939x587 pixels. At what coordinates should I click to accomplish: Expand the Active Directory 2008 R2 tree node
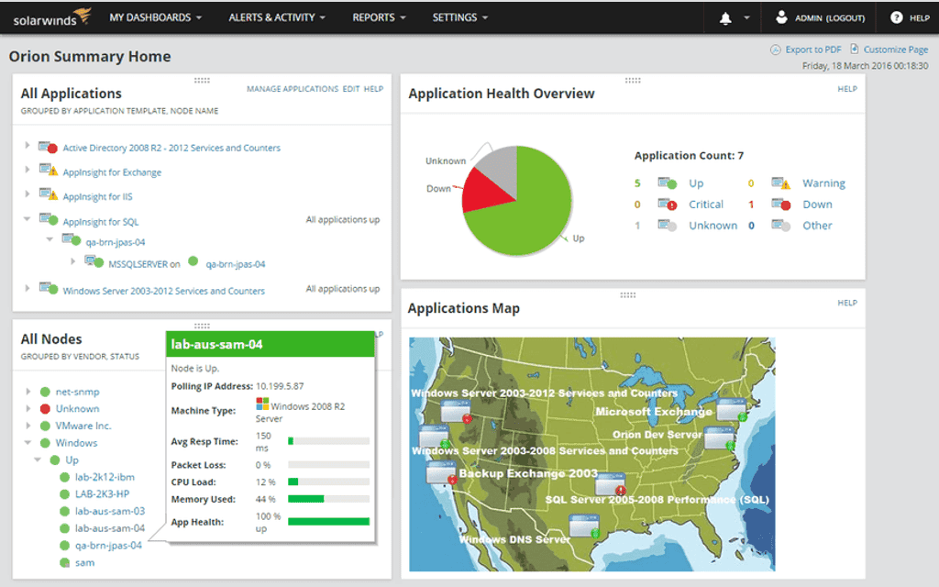(x=28, y=146)
